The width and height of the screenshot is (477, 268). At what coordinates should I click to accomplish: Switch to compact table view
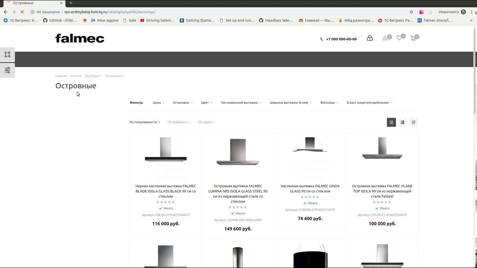(413, 122)
